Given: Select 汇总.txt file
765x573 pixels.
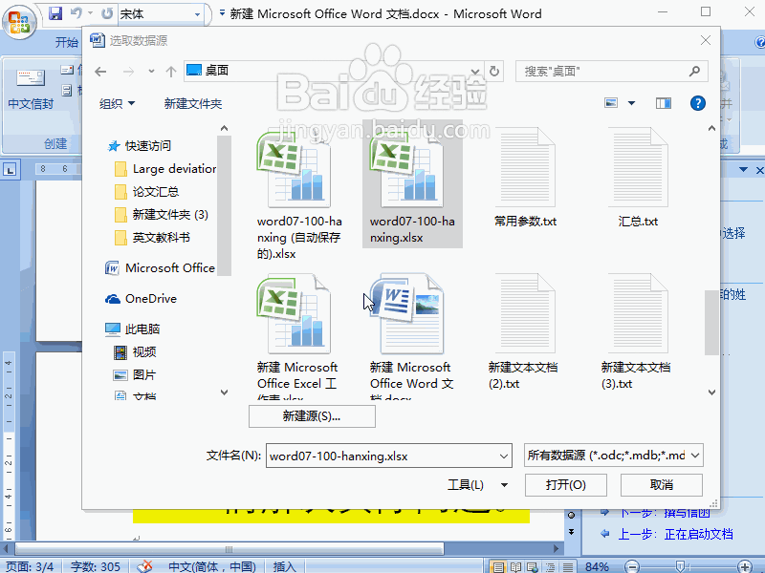Looking at the screenshot, I should 638,178.
